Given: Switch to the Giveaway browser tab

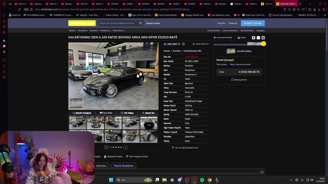Looking at the screenshot, I should click(x=235, y=4).
